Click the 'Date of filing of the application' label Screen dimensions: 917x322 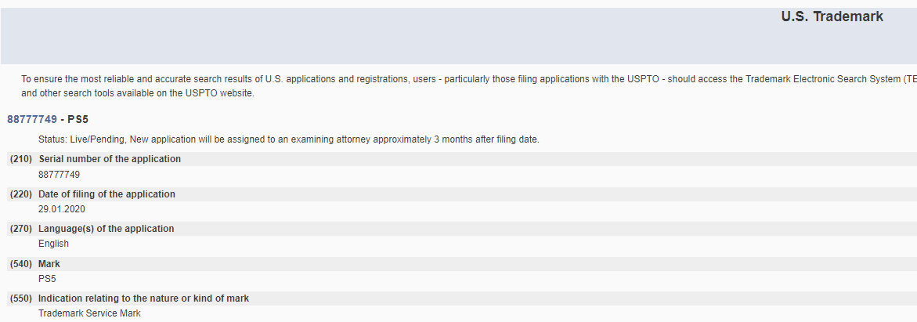(107, 194)
